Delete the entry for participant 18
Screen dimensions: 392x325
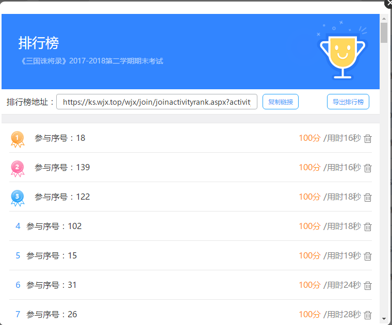coord(367,138)
